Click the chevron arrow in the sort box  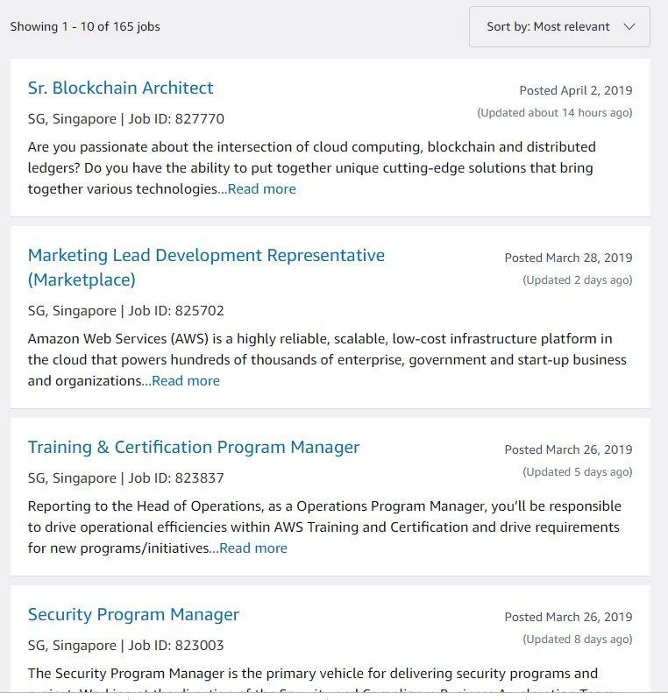tap(629, 26)
